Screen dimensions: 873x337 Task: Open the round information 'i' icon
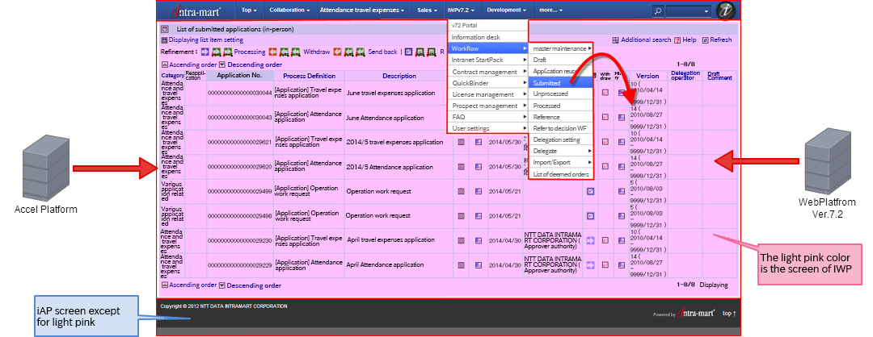pyautogui.click(x=725, y=10)
